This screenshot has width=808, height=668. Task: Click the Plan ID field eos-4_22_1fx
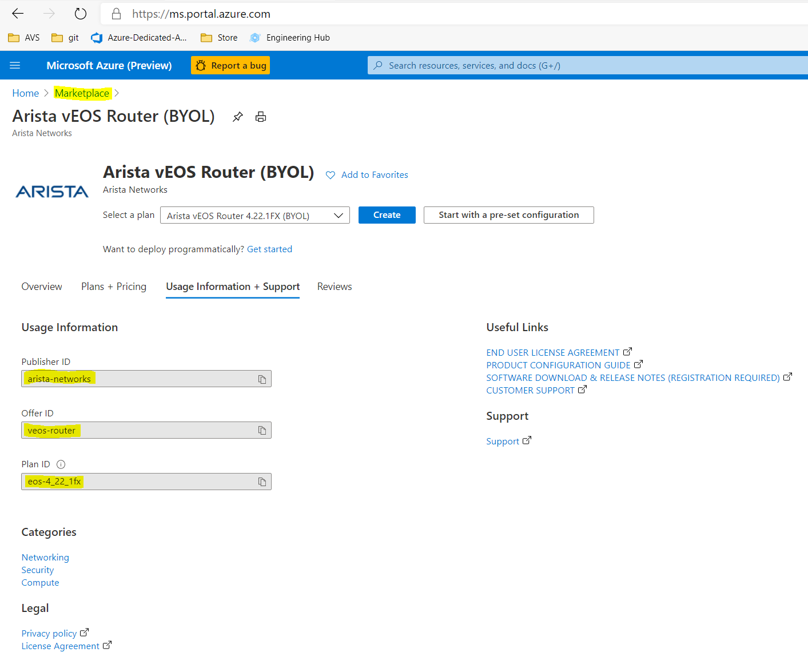click(x=146, y=482)
